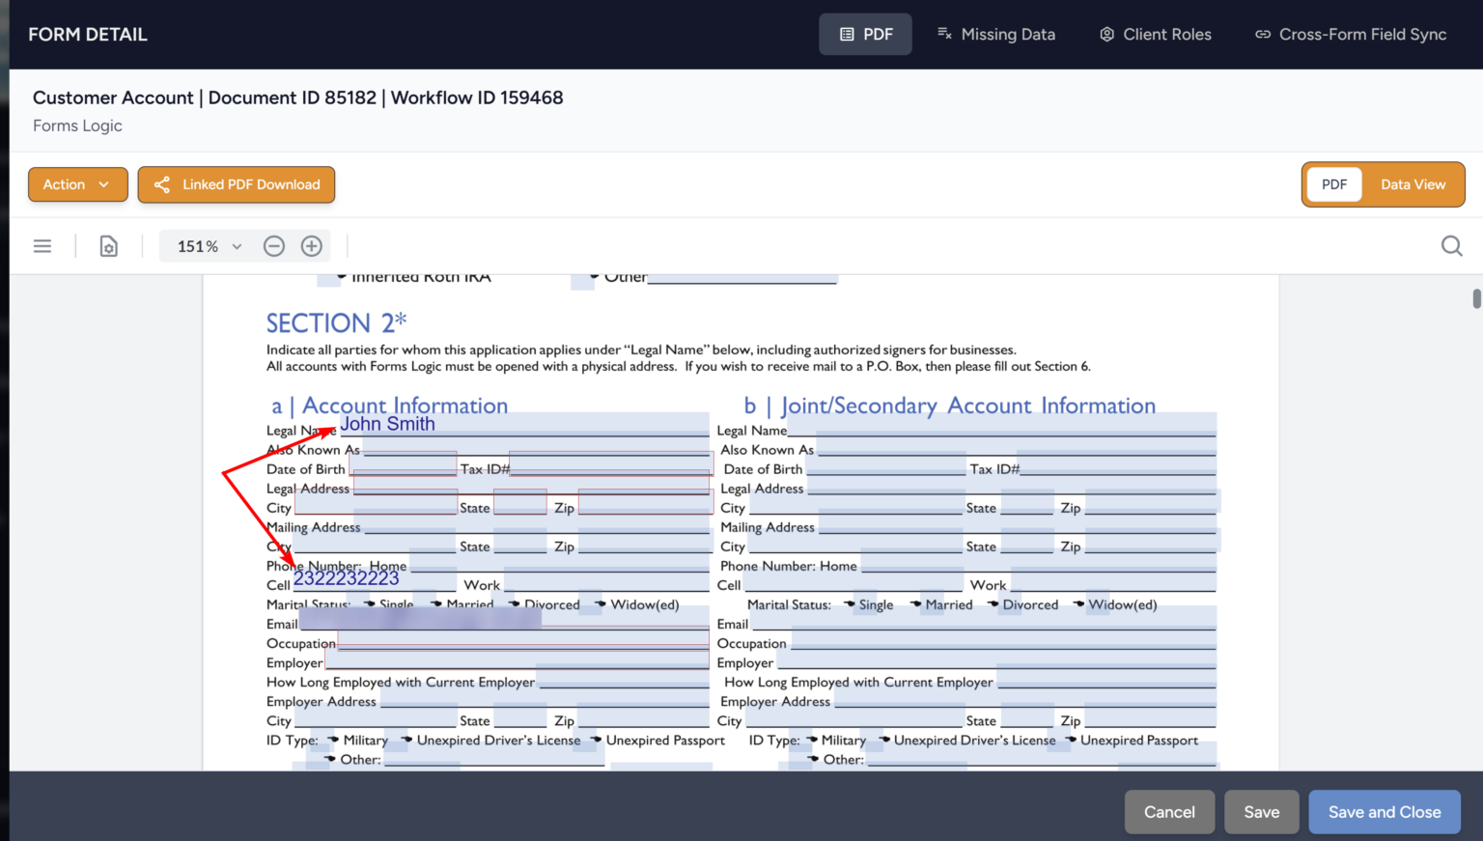Open the PDF tab
The image size is (1483, 841).
[865, 35]
